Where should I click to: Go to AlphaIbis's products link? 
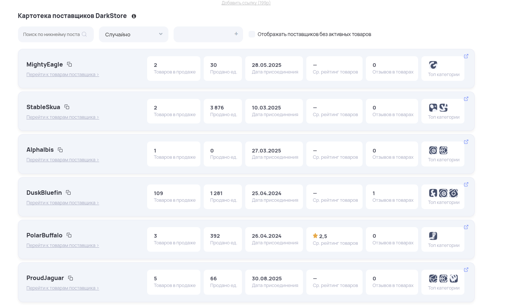[x=63, y=160]
